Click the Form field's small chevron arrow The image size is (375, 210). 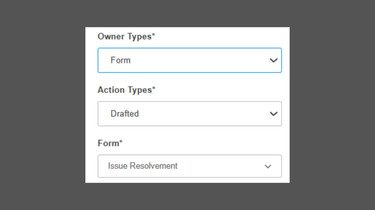coord(268,166)
